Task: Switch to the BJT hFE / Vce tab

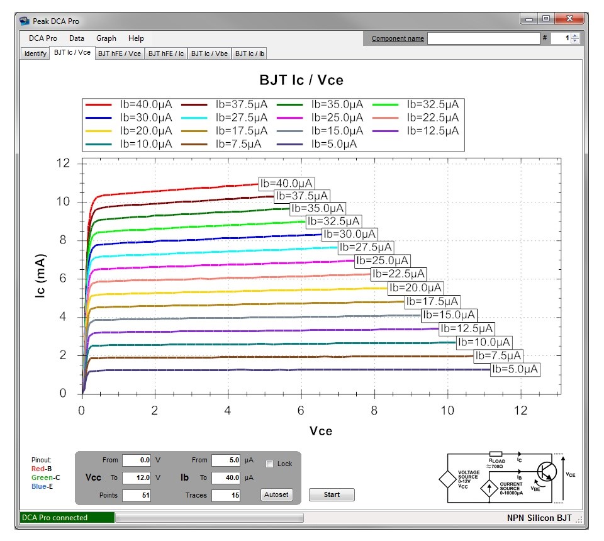Action: [118, 53]
